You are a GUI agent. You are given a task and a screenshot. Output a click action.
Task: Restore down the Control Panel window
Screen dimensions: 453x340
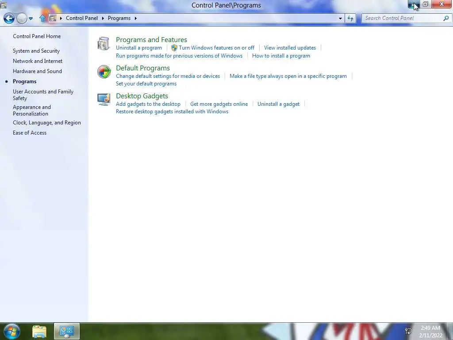426,4
